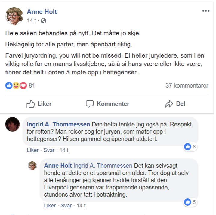
Task: Click the laughing haha reaction icon
Action: [16, 86]
